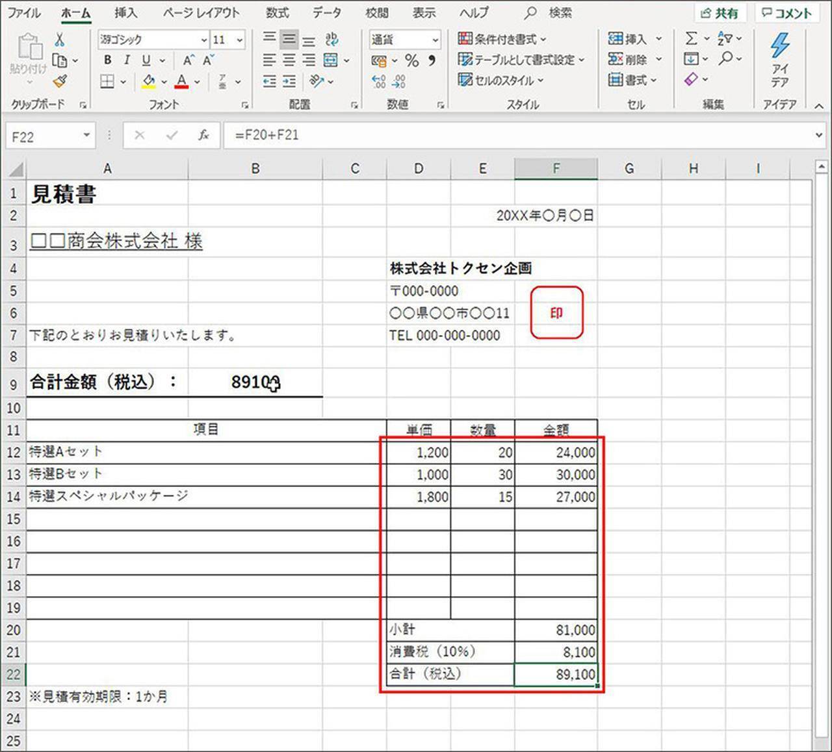Switch to the データ tab
Image resolution: width=832 pixels, height=752 pixels.
click(326, 12)
